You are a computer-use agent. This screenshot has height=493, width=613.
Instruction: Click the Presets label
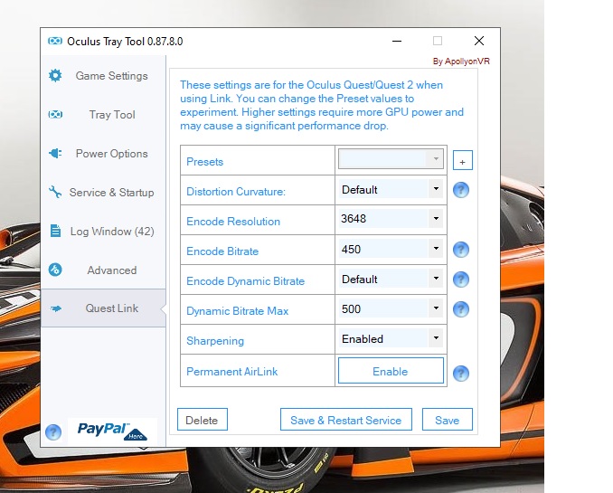click(x=205, y=162)
